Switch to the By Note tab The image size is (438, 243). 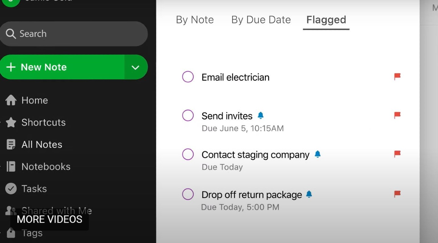195,19
